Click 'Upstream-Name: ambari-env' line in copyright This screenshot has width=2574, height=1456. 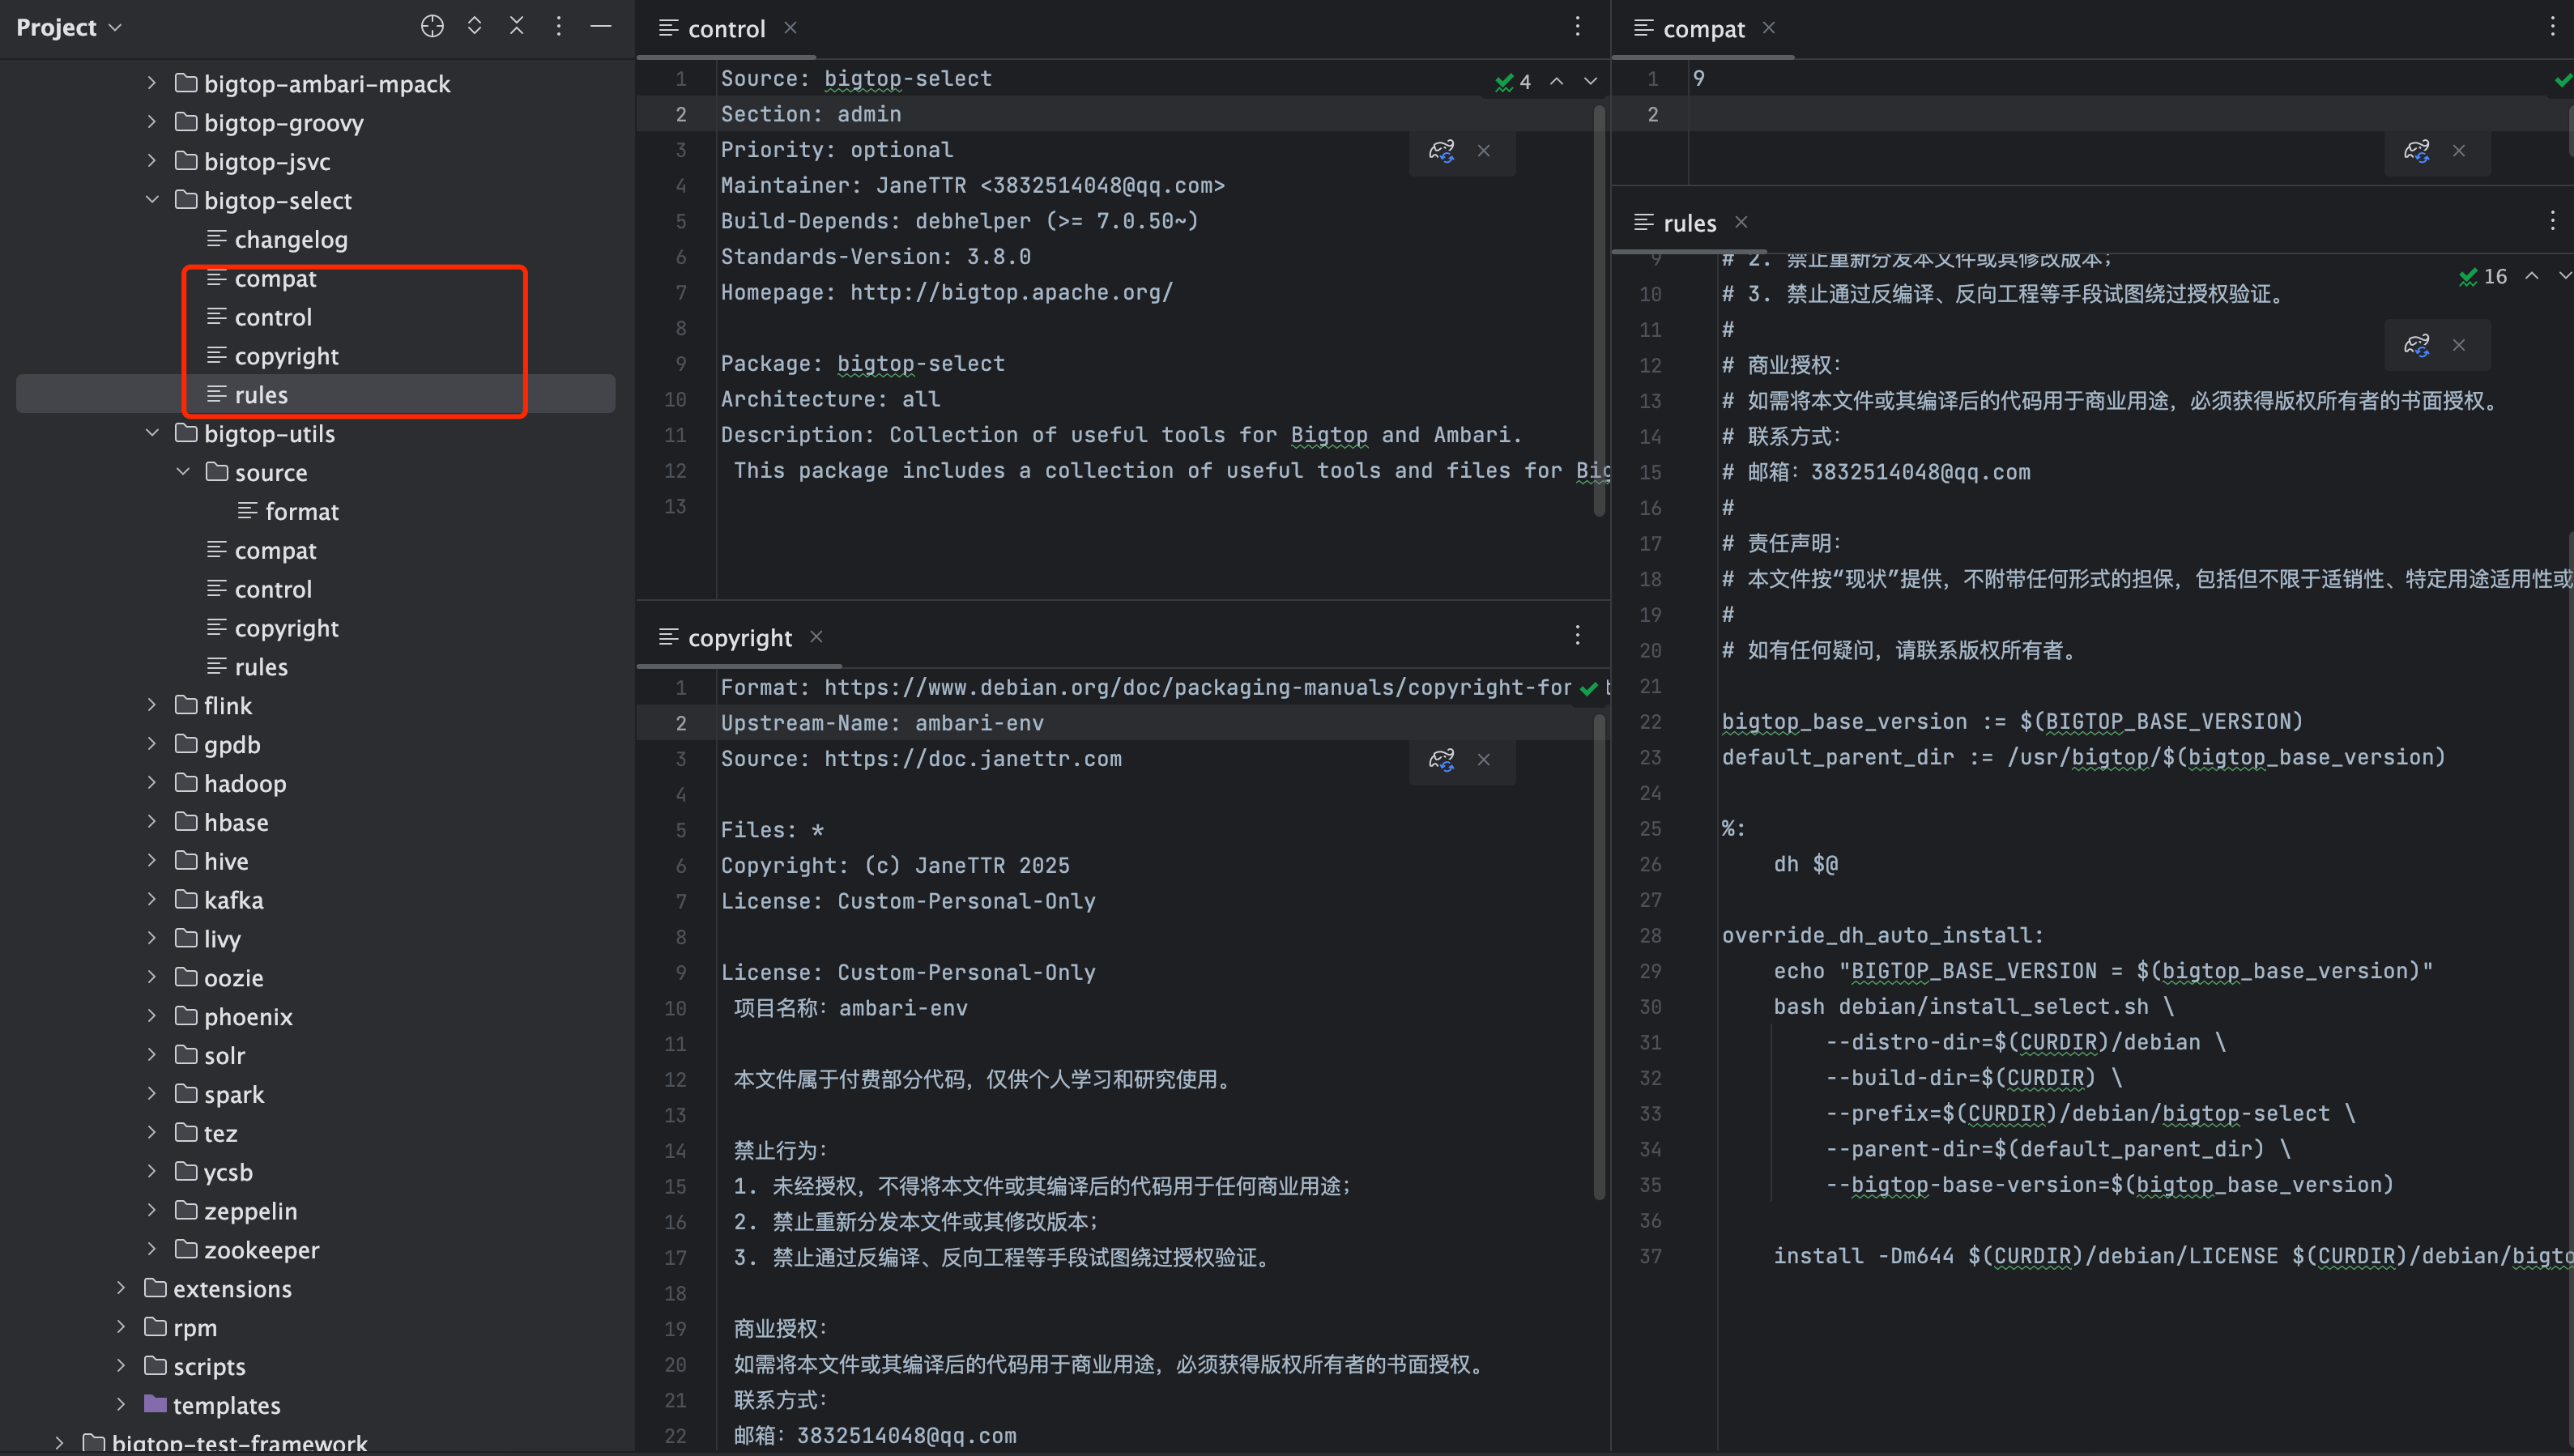coord(882,723)
